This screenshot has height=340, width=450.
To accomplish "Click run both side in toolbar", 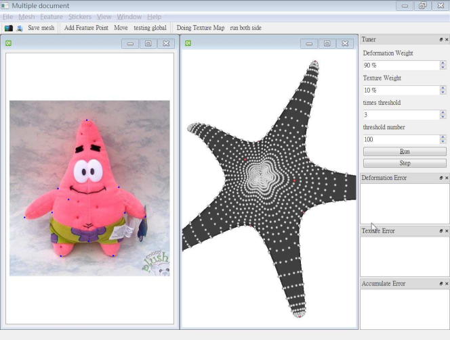I will [245, 28].
